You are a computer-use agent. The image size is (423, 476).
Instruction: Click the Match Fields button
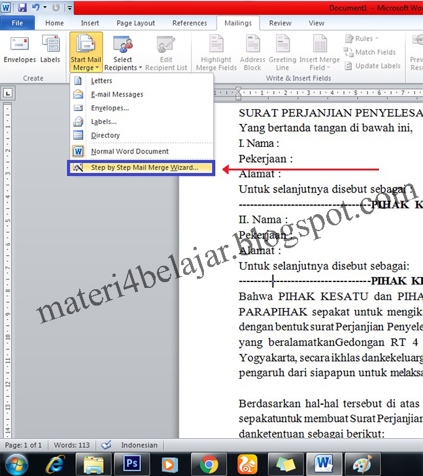pyautogui.click(x=370, y=52)
